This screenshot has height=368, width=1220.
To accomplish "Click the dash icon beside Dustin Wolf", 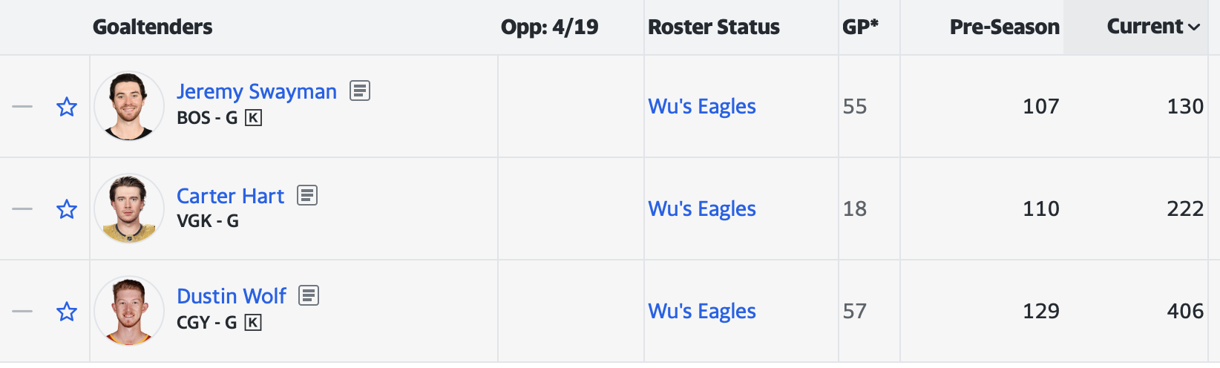I will tap(22, 312).
